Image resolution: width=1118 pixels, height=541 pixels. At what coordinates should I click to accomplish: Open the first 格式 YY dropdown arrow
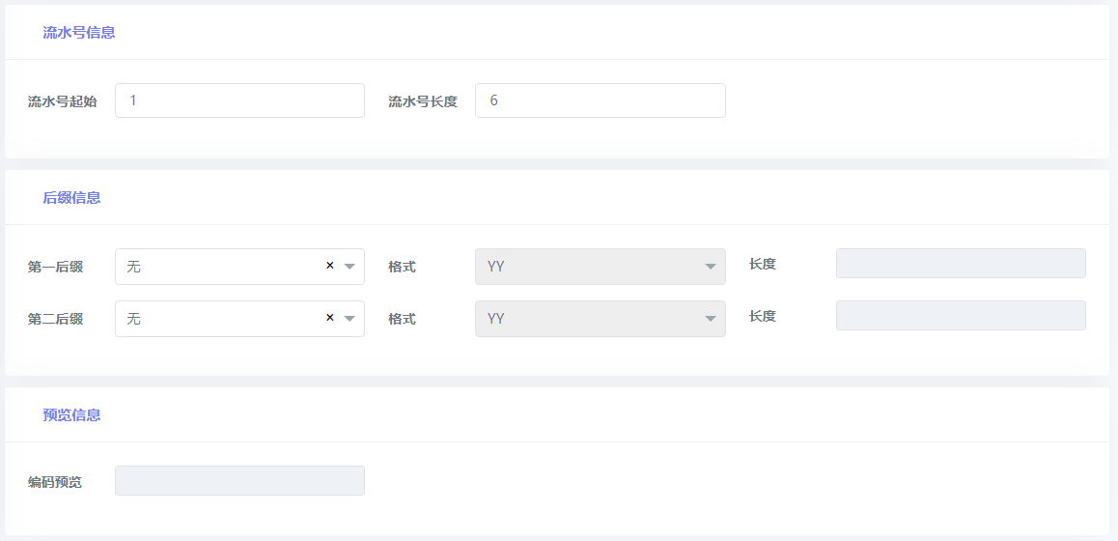(x=711, y=267)
